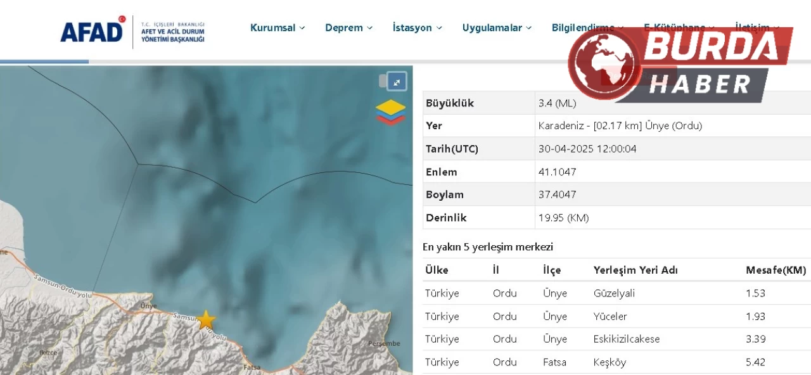Click the Ülke column header
This screenshot has width=811, height=375.
tap(437, 270)
